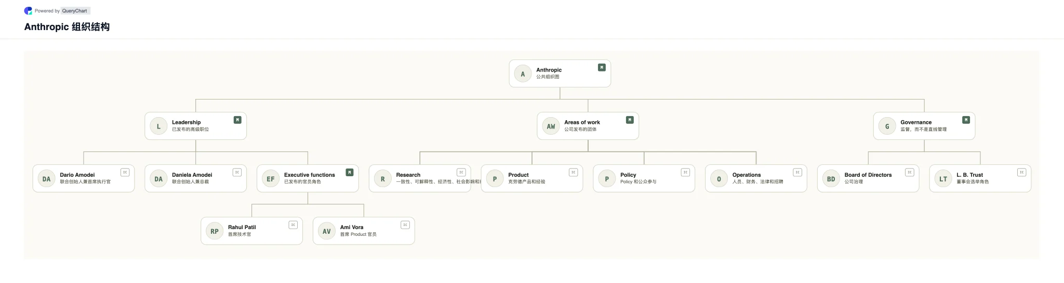1064x283 pixels.
Task: Select the Leadership node title
Action: point(186,122)
